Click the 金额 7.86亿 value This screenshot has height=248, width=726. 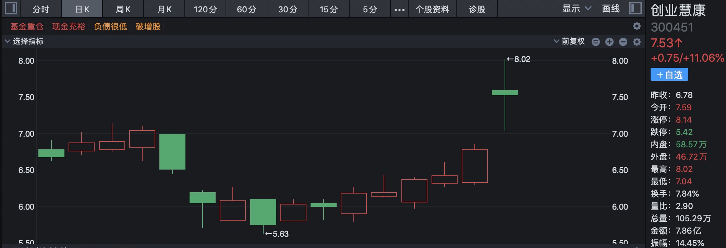[x=688, y=231]
